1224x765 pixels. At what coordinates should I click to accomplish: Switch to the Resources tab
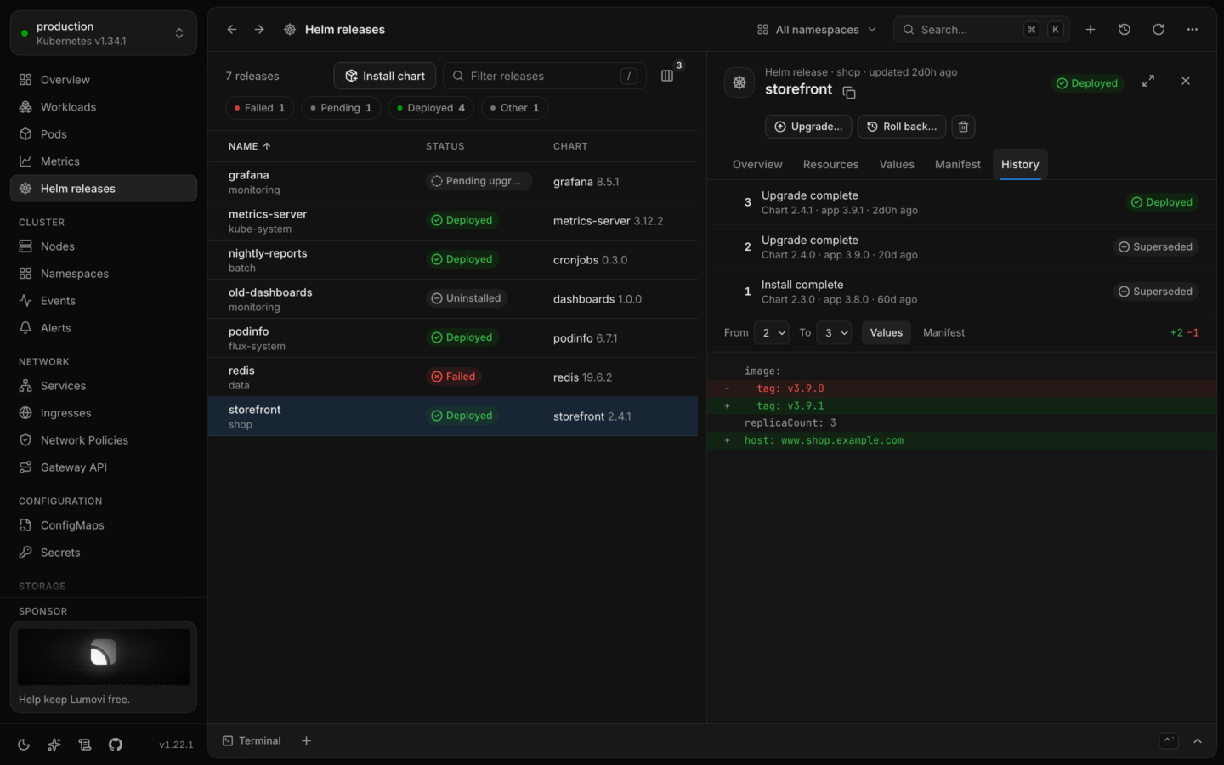tap(830, 164)
